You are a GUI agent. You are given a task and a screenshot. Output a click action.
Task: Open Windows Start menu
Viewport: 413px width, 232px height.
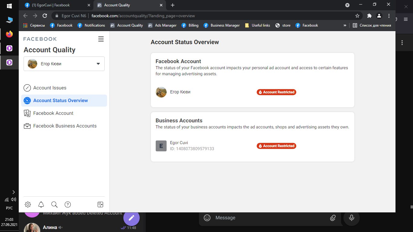(x=9, y=6)
